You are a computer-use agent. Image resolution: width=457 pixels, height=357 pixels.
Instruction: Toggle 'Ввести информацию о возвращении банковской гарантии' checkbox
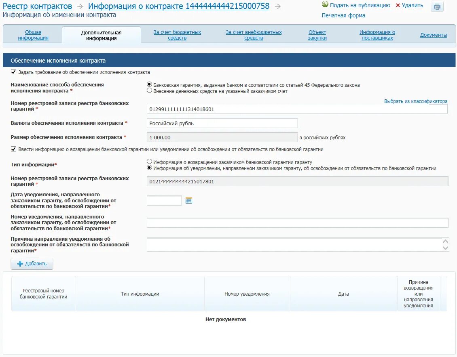(x=13, y=149)
